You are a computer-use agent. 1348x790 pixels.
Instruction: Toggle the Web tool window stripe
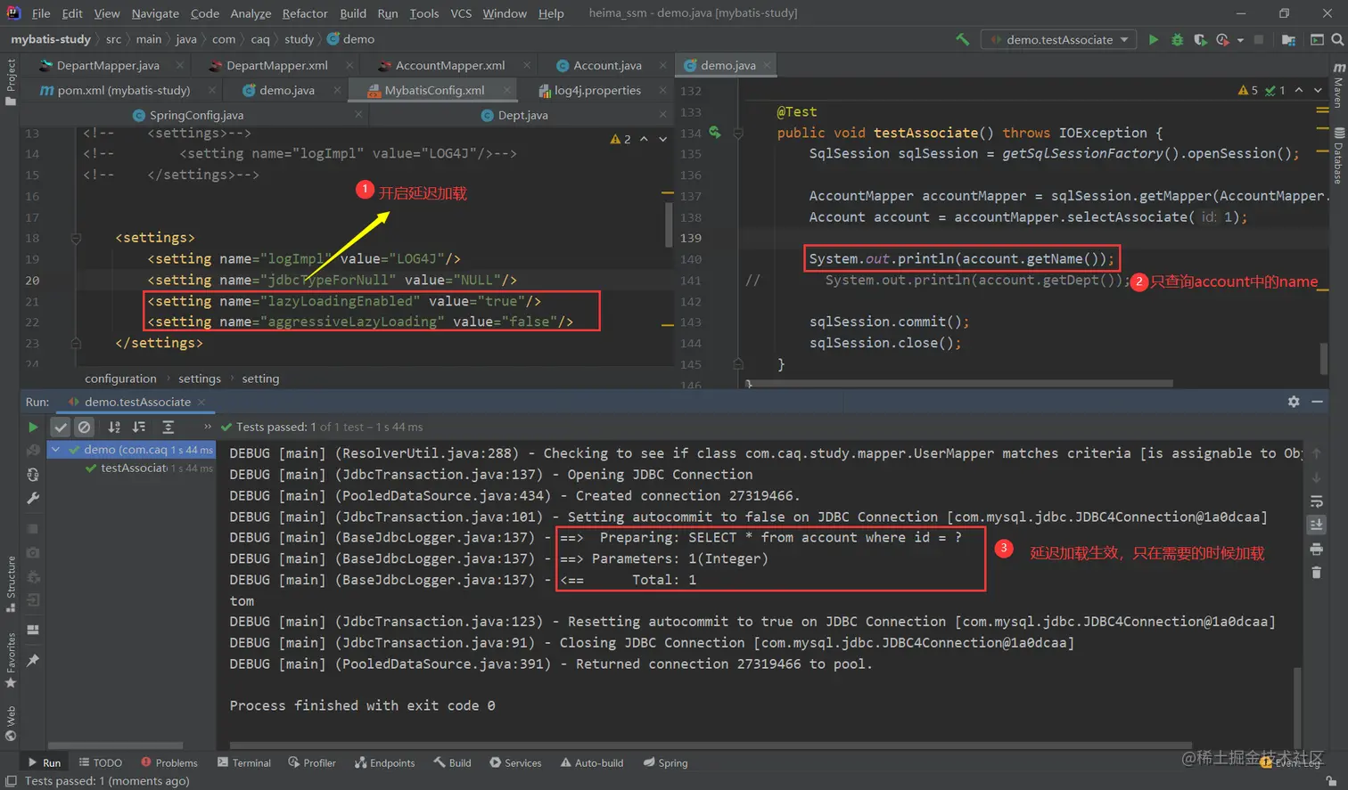pyautogui.click(x=11, y=723)
